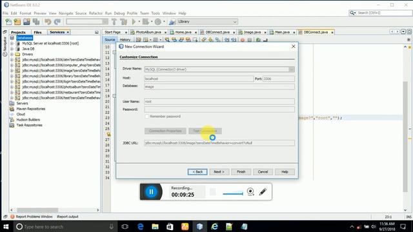Click the New Project toolbar icon

click(x=17, y=21)
